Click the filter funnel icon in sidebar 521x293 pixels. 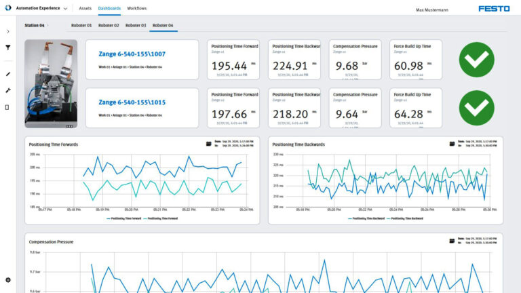(8, 47)
